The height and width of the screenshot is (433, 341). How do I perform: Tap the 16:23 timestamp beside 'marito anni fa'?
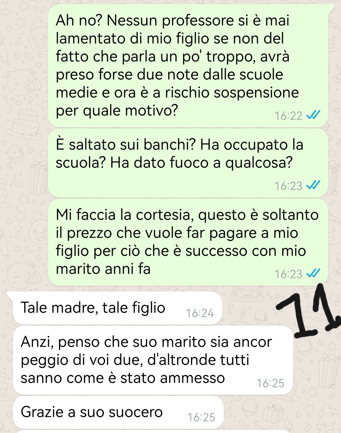(x=288, y=274)
